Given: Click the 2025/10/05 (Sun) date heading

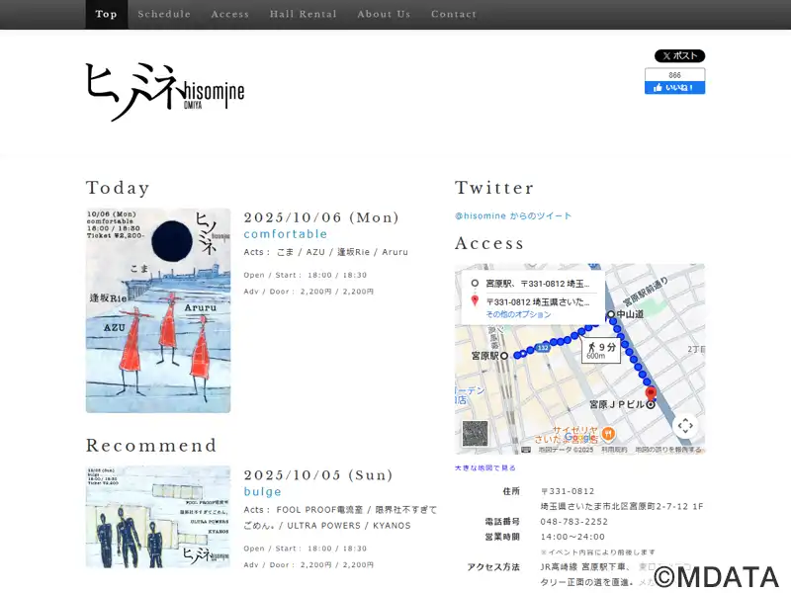Looking at the screenshot, I should [x=318, y=475].
